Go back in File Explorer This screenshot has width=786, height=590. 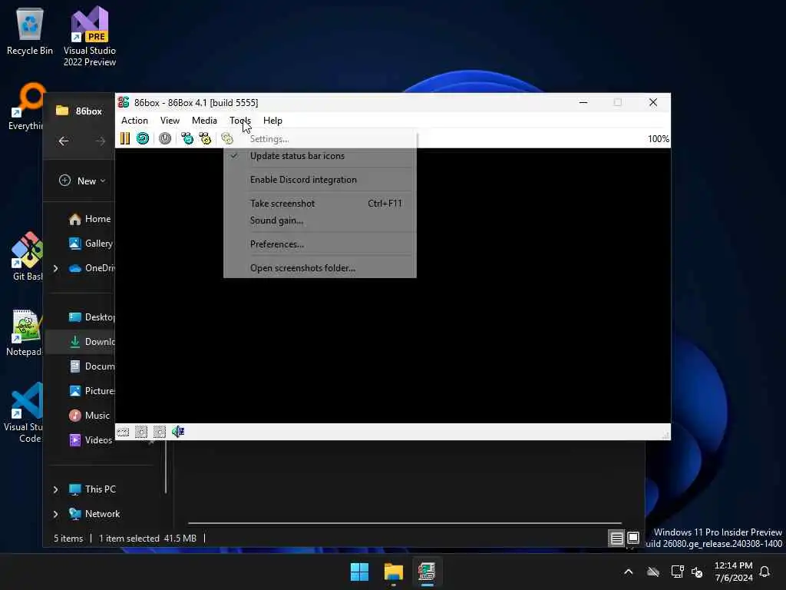coord(64,141)
